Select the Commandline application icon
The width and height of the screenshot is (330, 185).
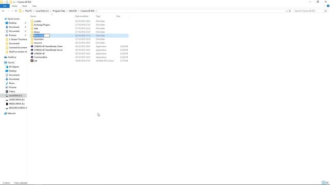(x=32, y=57)
